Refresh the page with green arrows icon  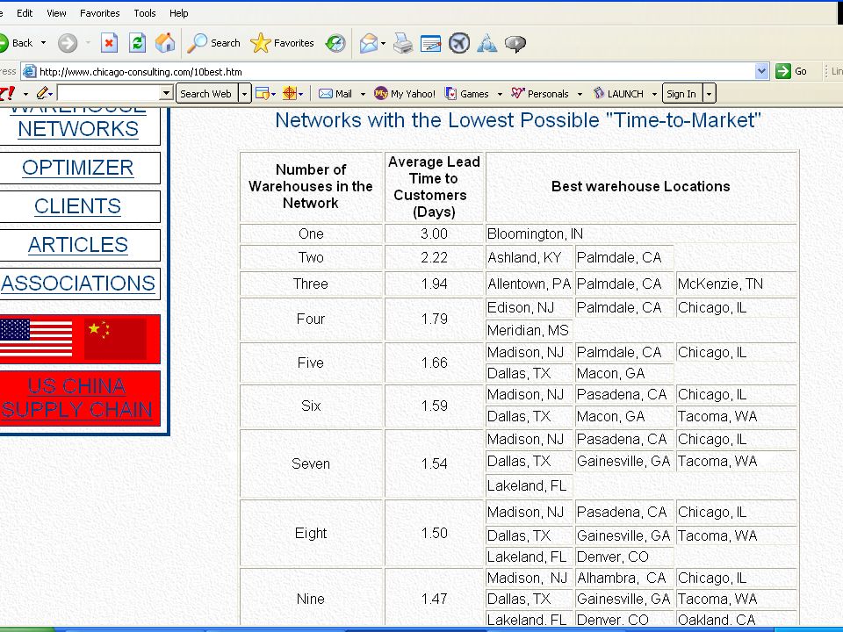[x=138, y=43]
